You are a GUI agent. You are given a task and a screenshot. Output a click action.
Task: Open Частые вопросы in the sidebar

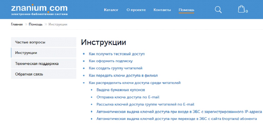point(30,42)
